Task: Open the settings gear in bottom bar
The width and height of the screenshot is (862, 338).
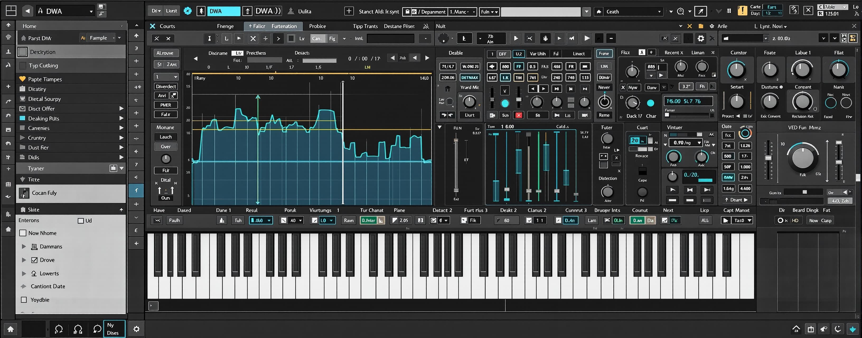Action: click(x=137, y=329)
